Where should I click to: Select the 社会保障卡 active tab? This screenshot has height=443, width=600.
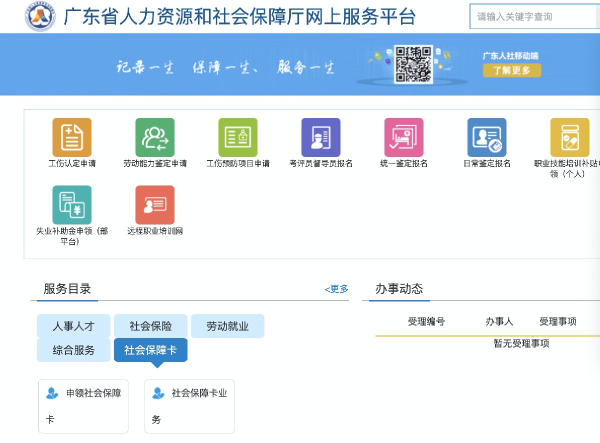click(150, 350)
